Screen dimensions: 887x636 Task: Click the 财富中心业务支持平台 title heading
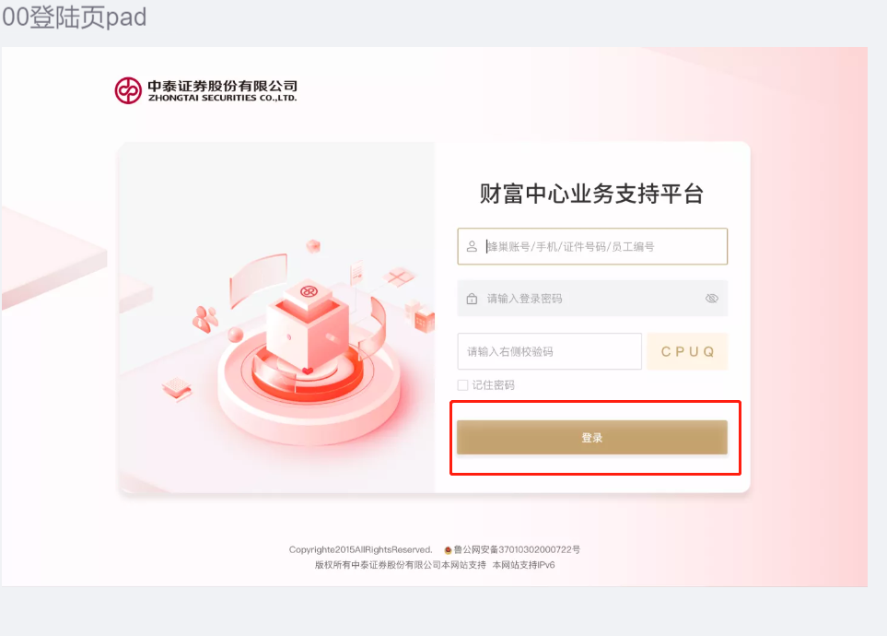[x=591, y=194]
